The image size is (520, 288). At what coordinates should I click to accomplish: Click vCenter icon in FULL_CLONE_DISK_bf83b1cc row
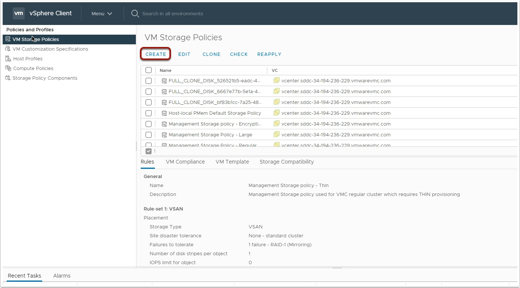[277, 102]
